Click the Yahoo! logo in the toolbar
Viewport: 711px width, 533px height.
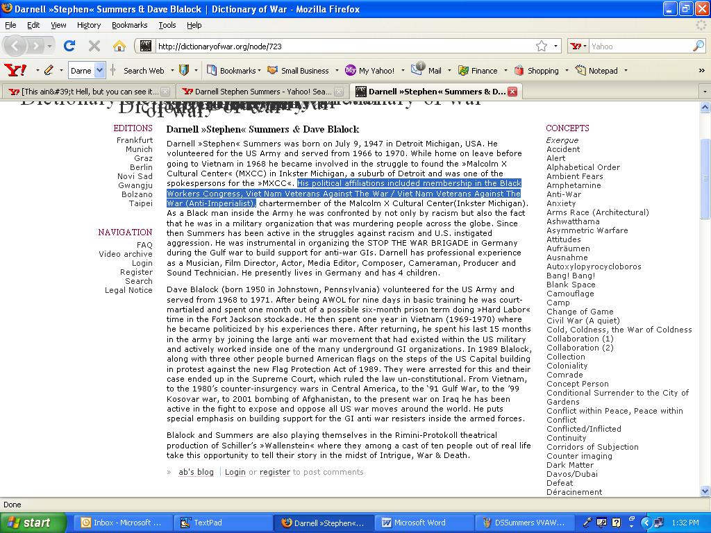click(15, 70)
